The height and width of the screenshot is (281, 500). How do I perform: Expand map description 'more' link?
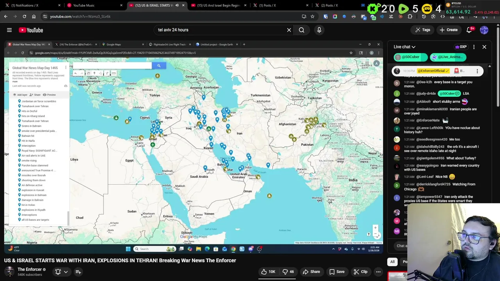click(15, 82)
